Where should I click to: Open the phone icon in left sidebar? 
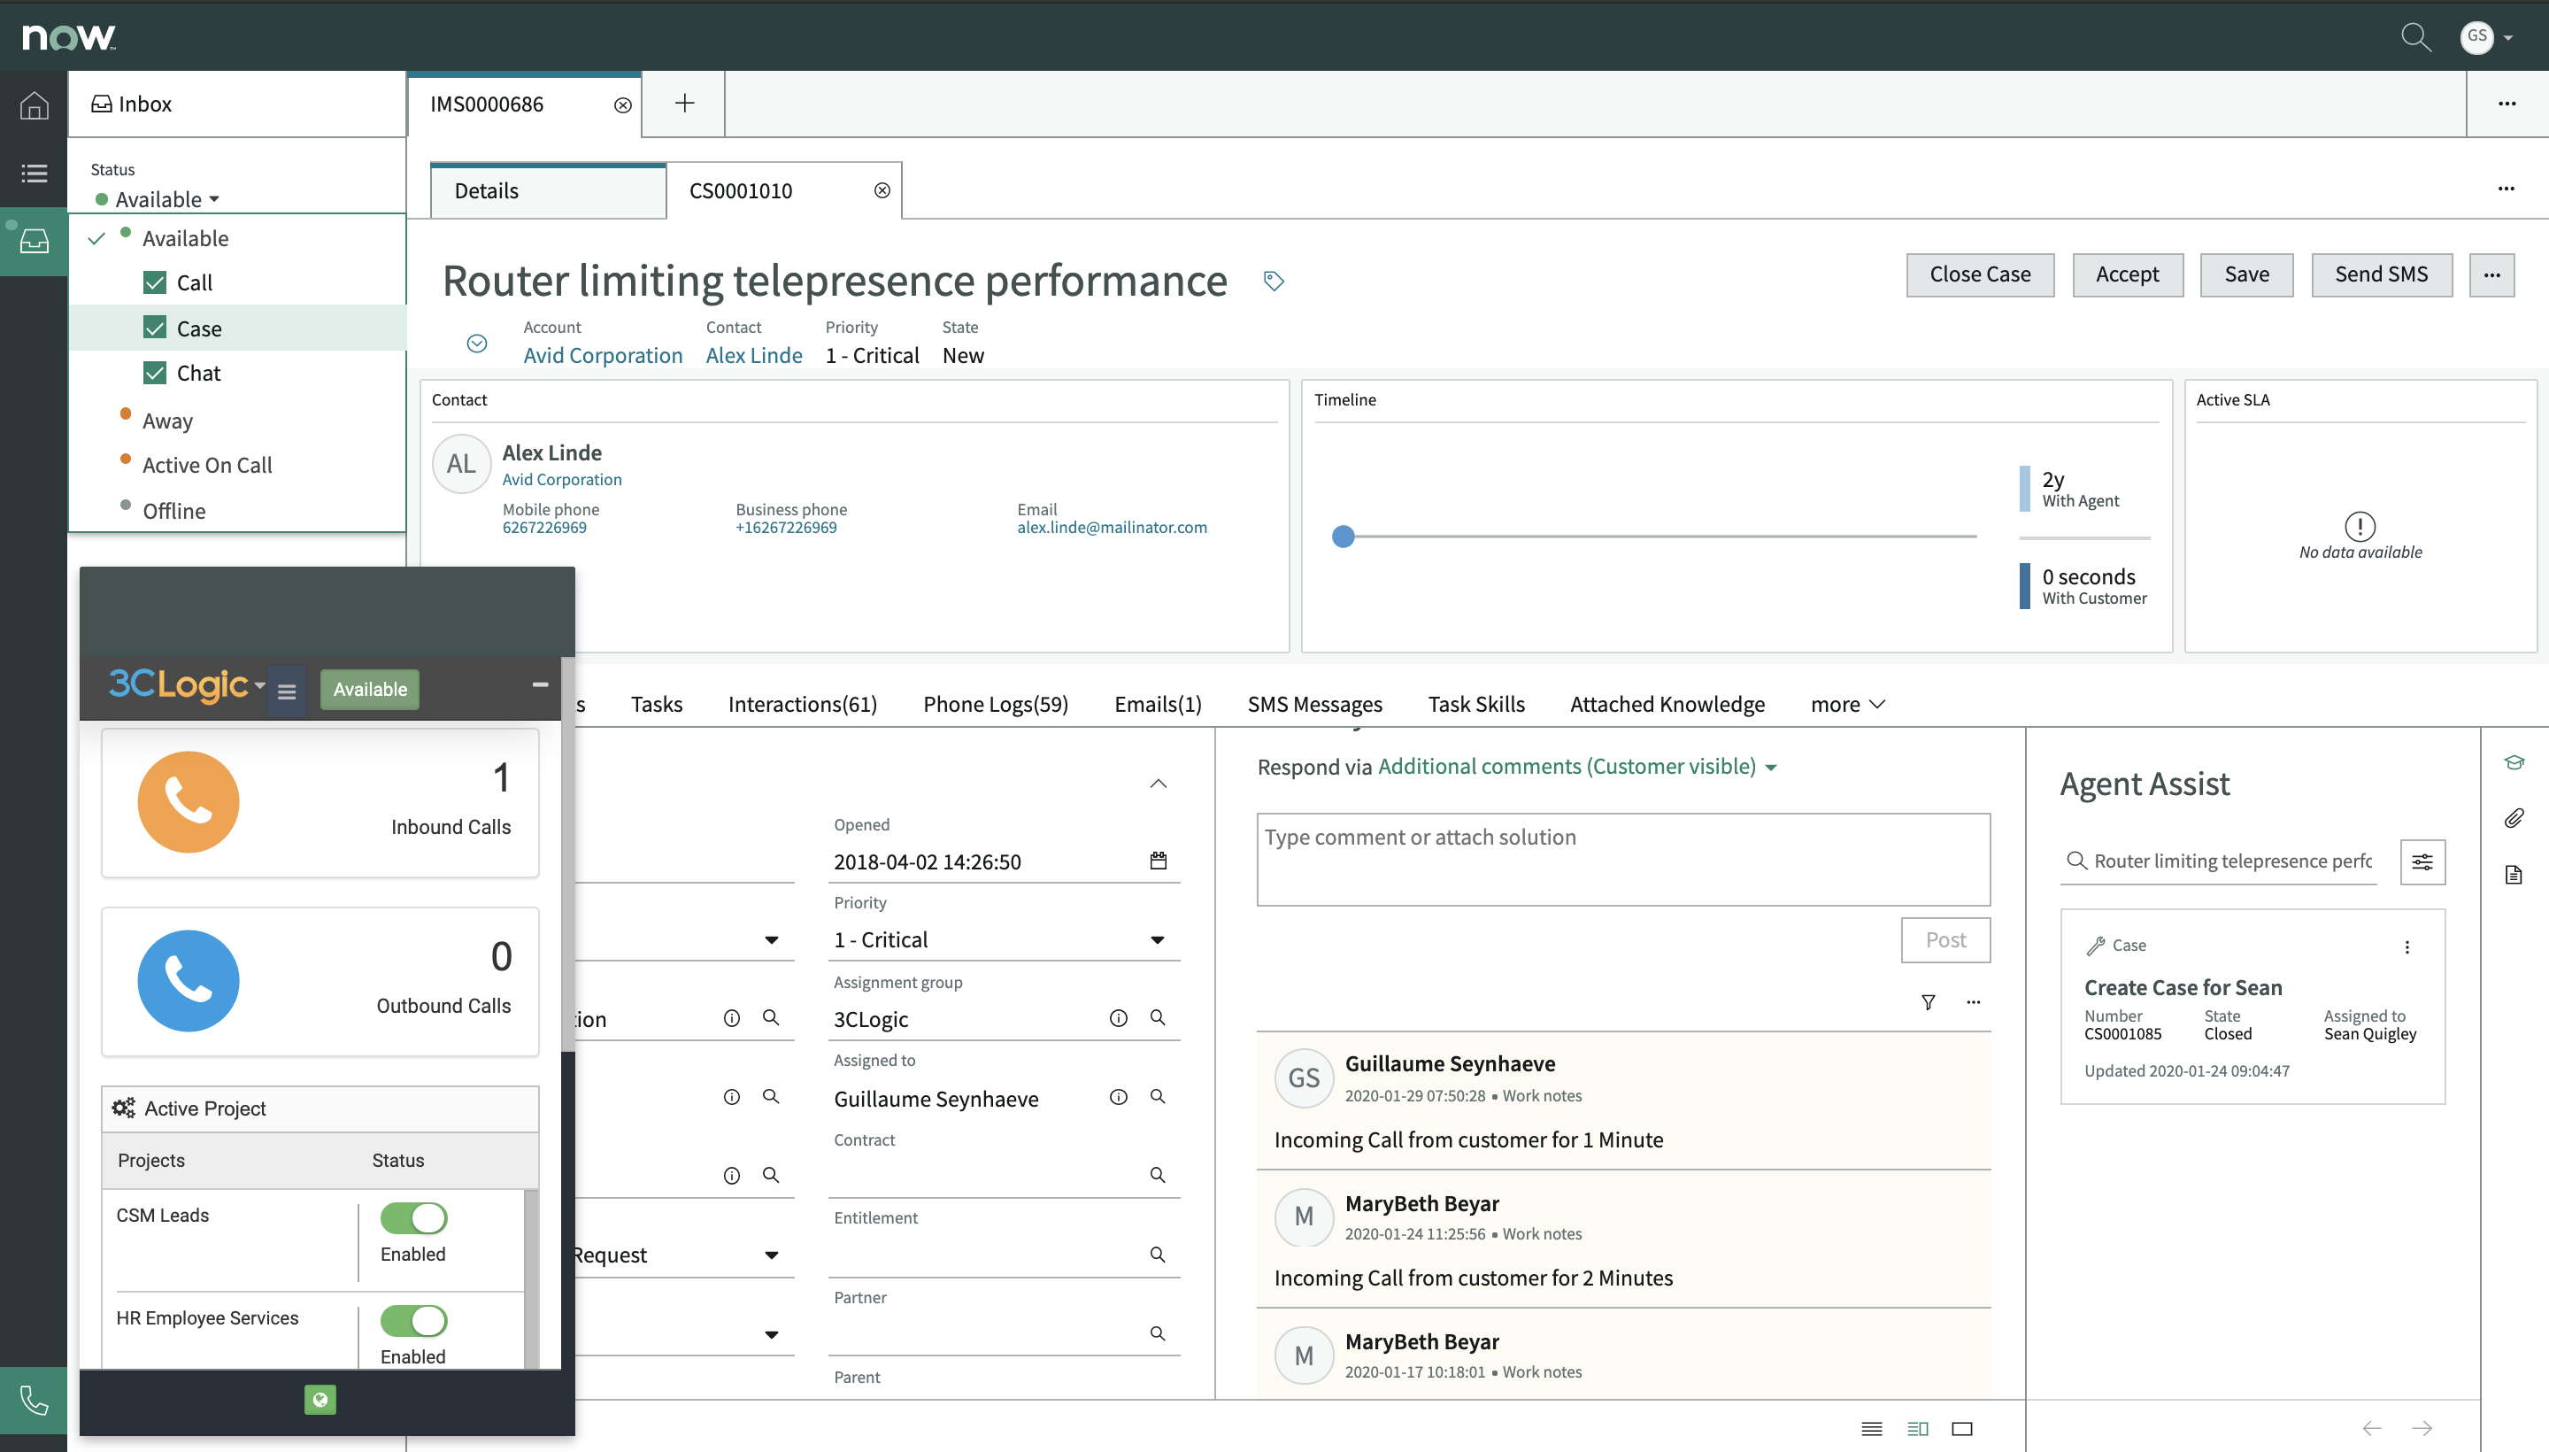34,1400
